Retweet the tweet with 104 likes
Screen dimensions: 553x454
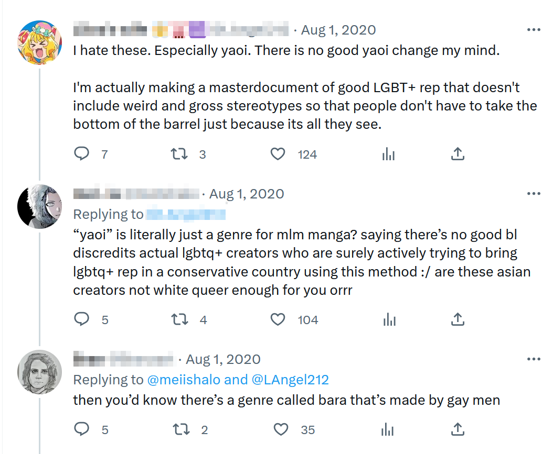[x=180, y=319]
